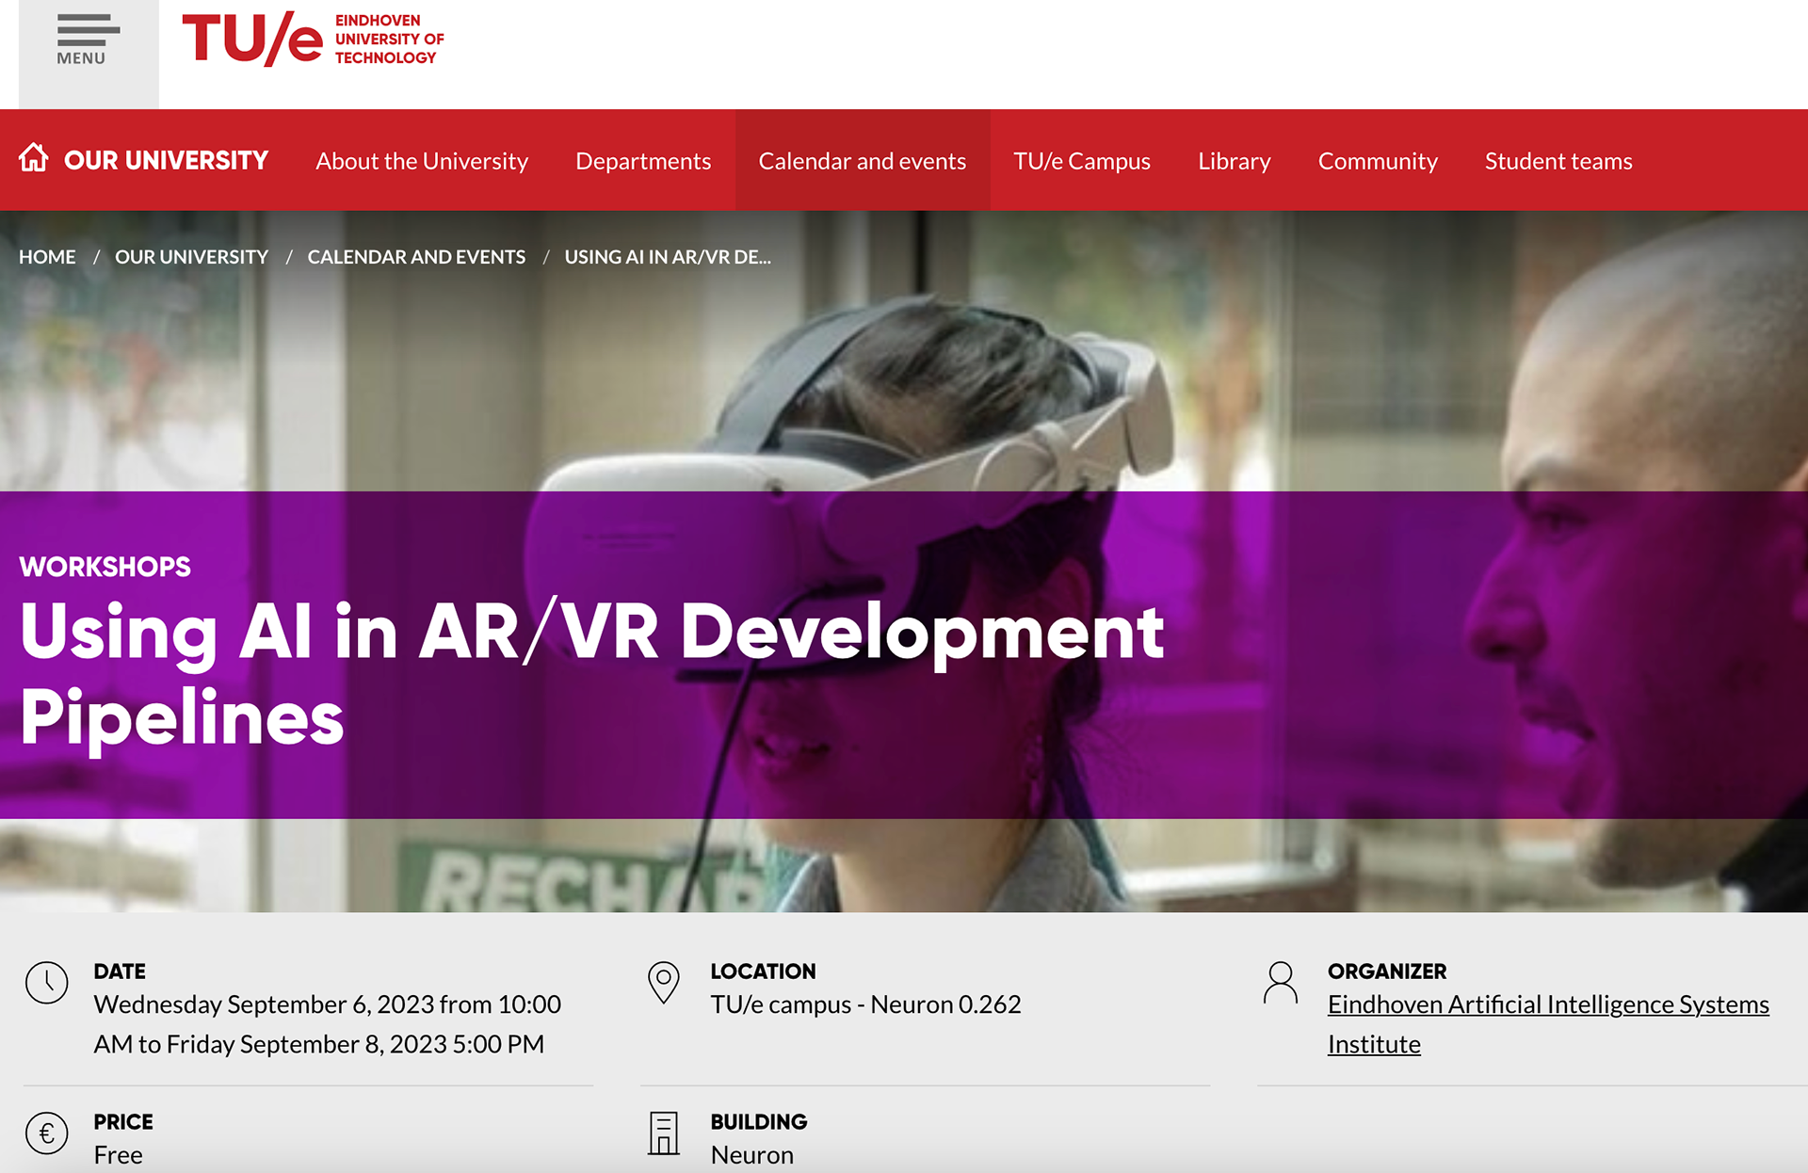The width and height of the screenshot is (1808, 1173).
Task: Click the LOCATION heading label
Action: click(x=763, y=972)
